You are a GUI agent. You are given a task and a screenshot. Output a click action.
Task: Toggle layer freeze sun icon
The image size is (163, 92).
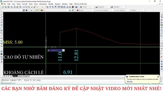coord(36,10)
